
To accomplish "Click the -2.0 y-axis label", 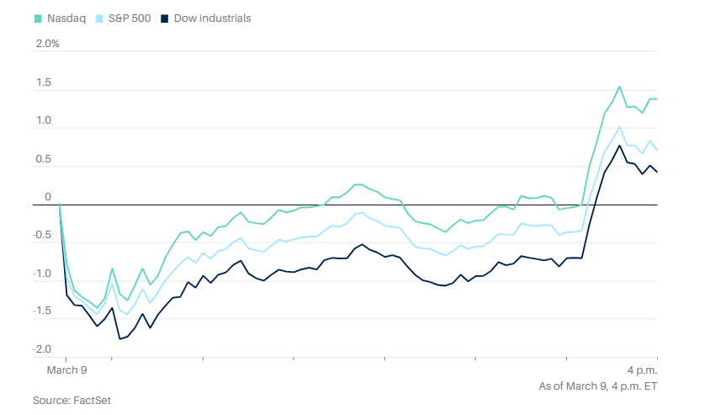I will (x=42, y=349).
